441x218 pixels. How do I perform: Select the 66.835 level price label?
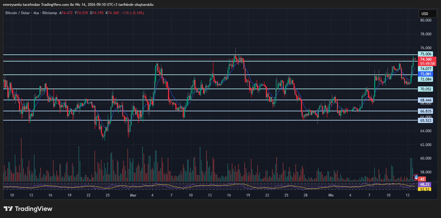426,111
